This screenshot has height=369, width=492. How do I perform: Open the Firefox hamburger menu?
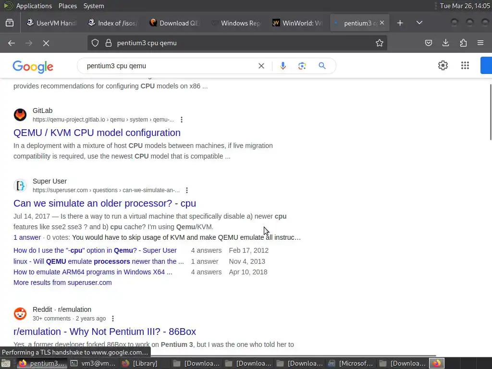pyautogui.click(x=480, y=43)
